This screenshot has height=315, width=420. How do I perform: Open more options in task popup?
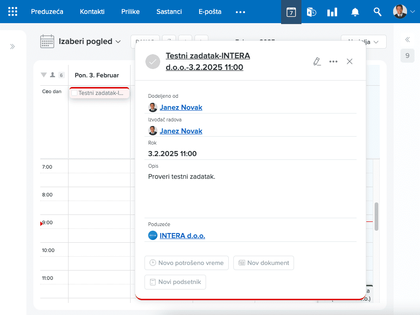tap(333, 61)
